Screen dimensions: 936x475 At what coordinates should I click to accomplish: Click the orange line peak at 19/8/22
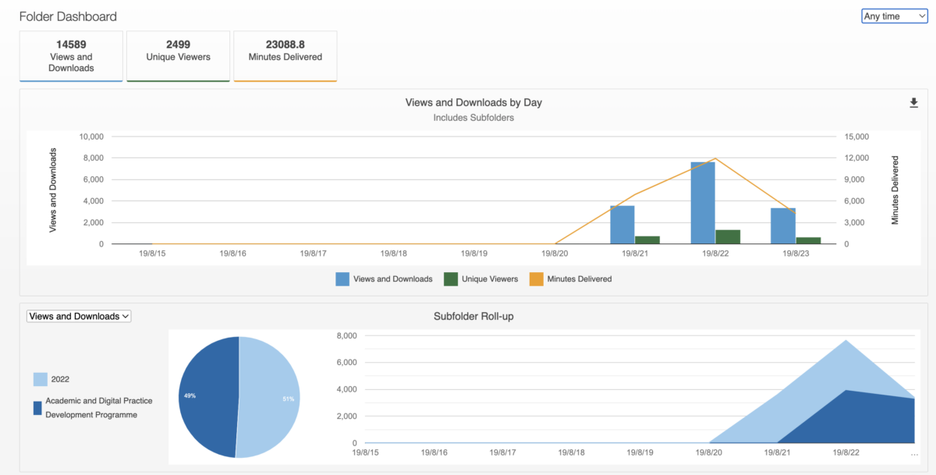(715, 158)
